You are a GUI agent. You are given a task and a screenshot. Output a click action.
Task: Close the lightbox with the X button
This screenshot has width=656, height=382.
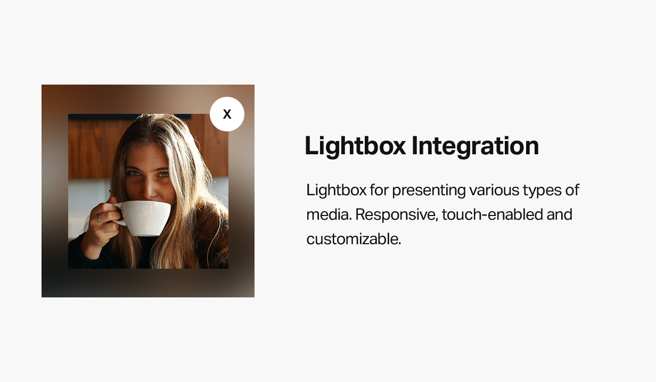227,114
